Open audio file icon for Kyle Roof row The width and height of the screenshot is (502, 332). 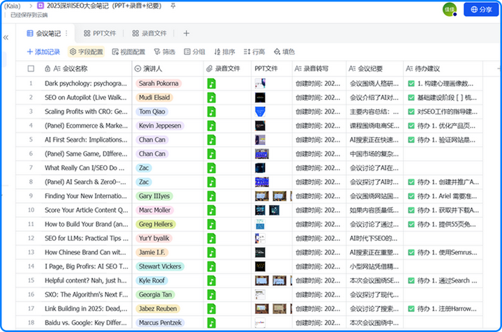click(x=211, y=281)
